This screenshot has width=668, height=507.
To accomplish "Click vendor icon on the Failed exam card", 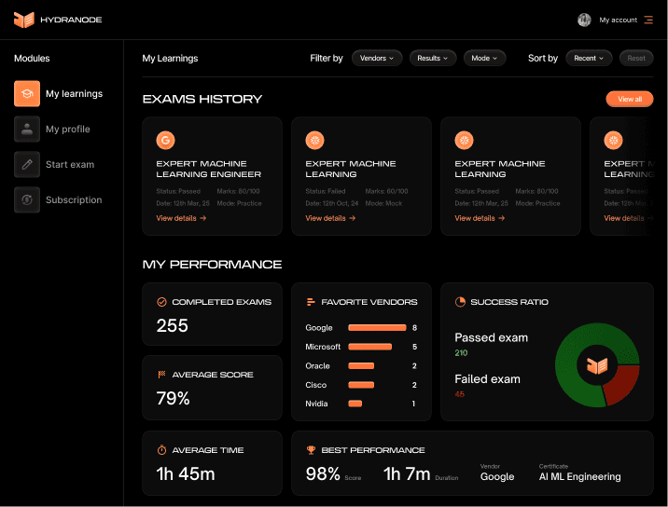I will coord(314,140).
